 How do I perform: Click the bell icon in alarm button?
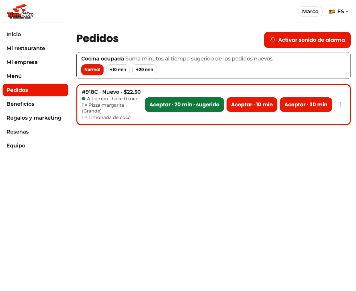pyautogui.click(x=273, y=40)
